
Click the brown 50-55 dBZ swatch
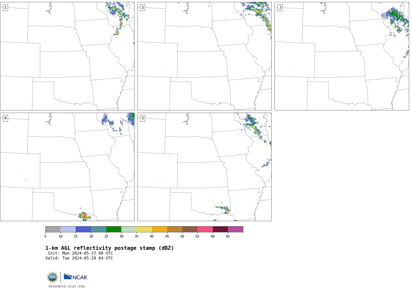coord(190,229)
